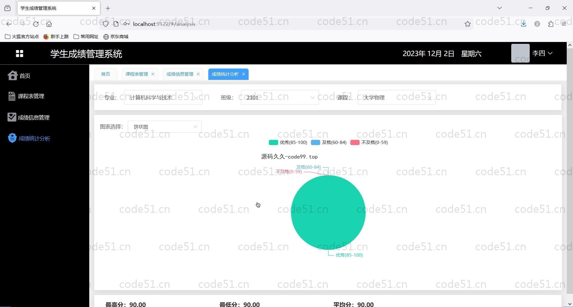Screen dimensions: 573x307
Task: Toggle the 优秀(85-100) legend item
Action: [288, 142]
